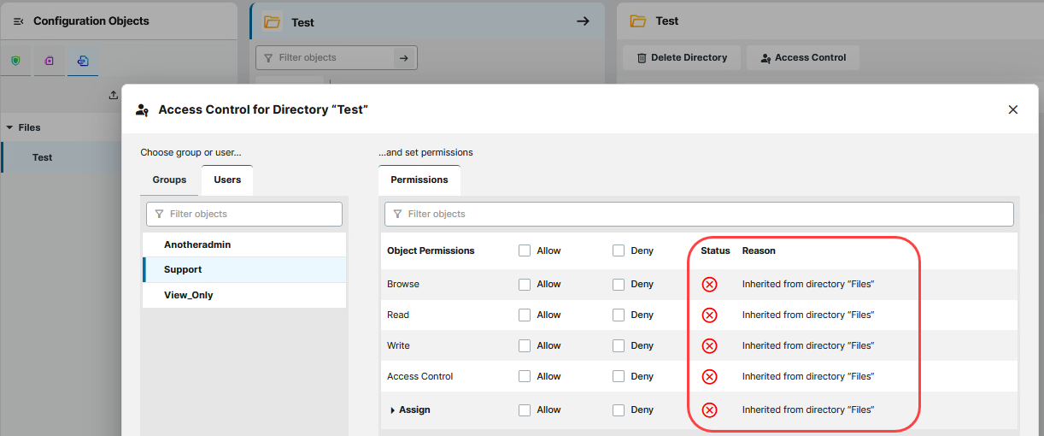Open the purple chip icon tab
Screen dimensions: 1044x436
[x=50, y=61]
